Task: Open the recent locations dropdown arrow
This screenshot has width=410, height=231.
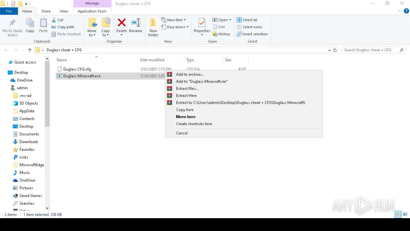Action: tap(23, 50)
